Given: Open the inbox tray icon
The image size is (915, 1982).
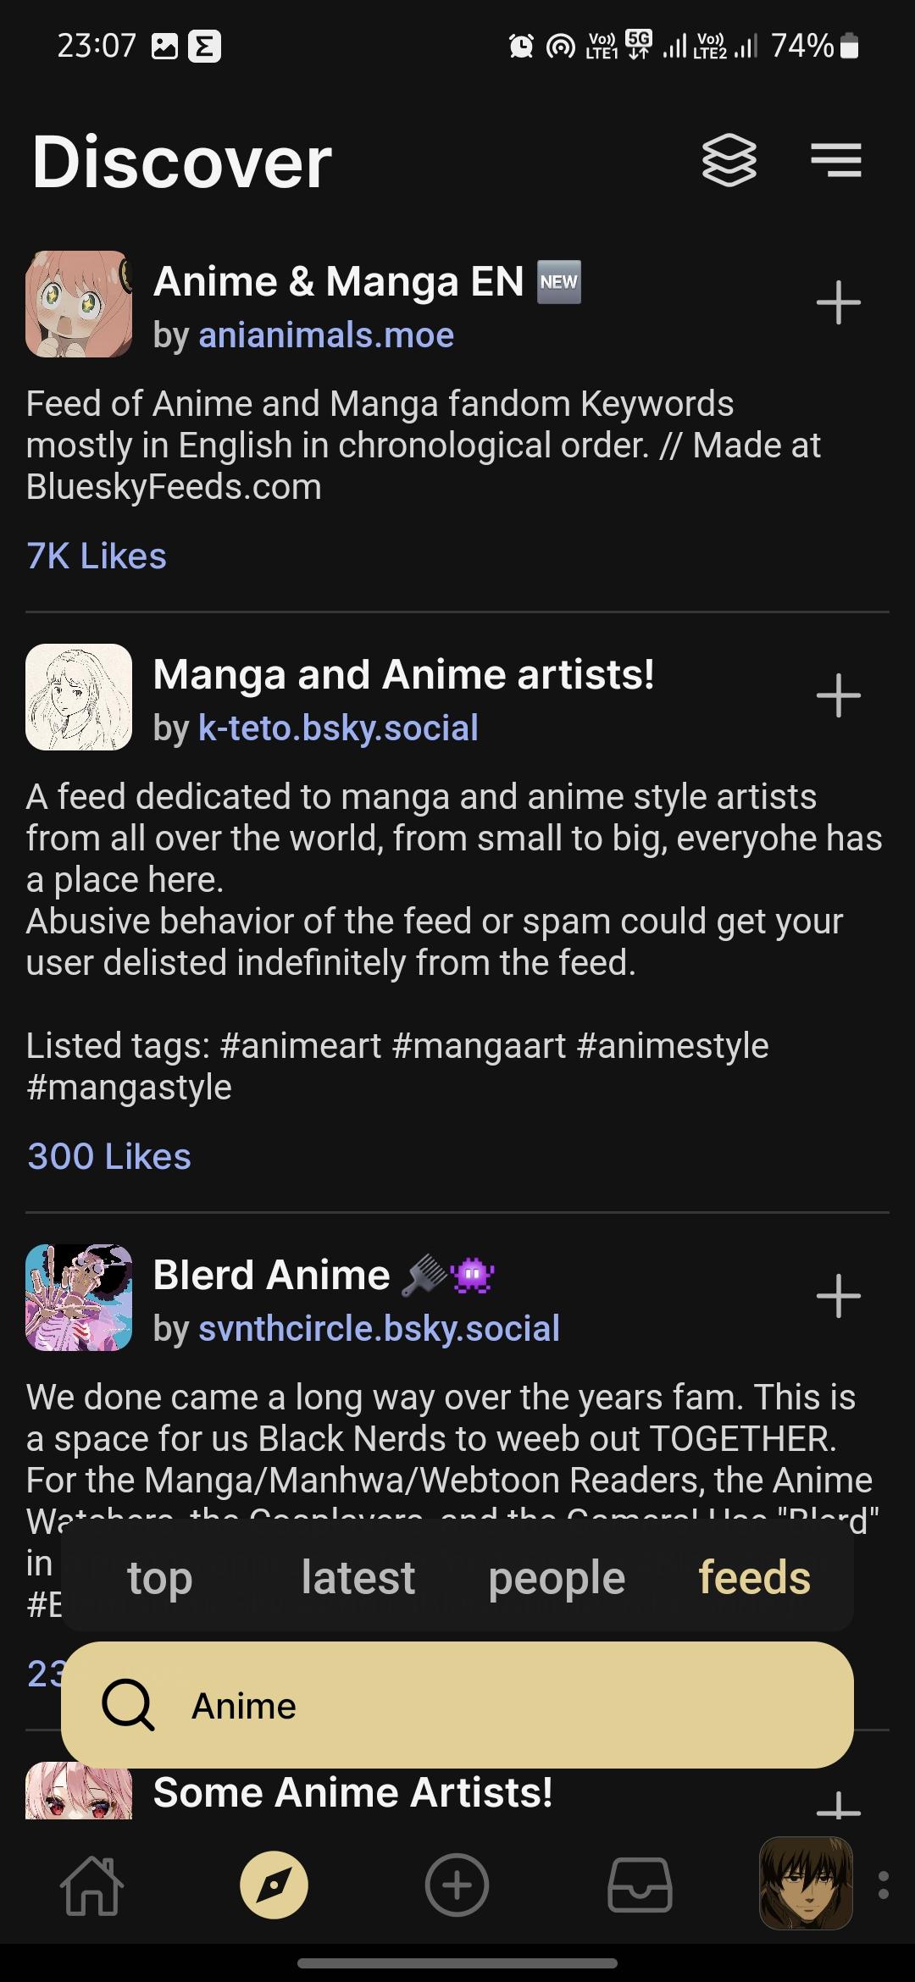Looking at the screenshot, I should pyautogui.click(x=640, y=1885).
